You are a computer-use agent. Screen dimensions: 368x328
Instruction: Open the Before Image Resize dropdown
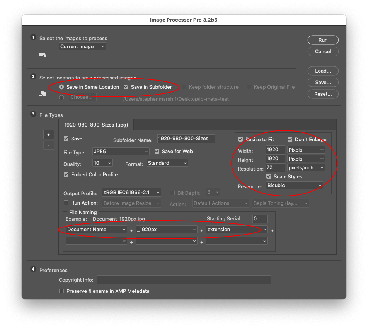coord(132,203)
